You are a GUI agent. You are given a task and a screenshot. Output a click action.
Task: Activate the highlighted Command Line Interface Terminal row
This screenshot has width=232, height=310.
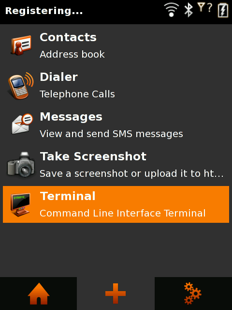point(116,204)
